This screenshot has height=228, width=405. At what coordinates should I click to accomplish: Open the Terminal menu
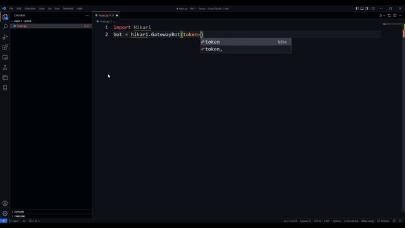[x=68, y=8]
